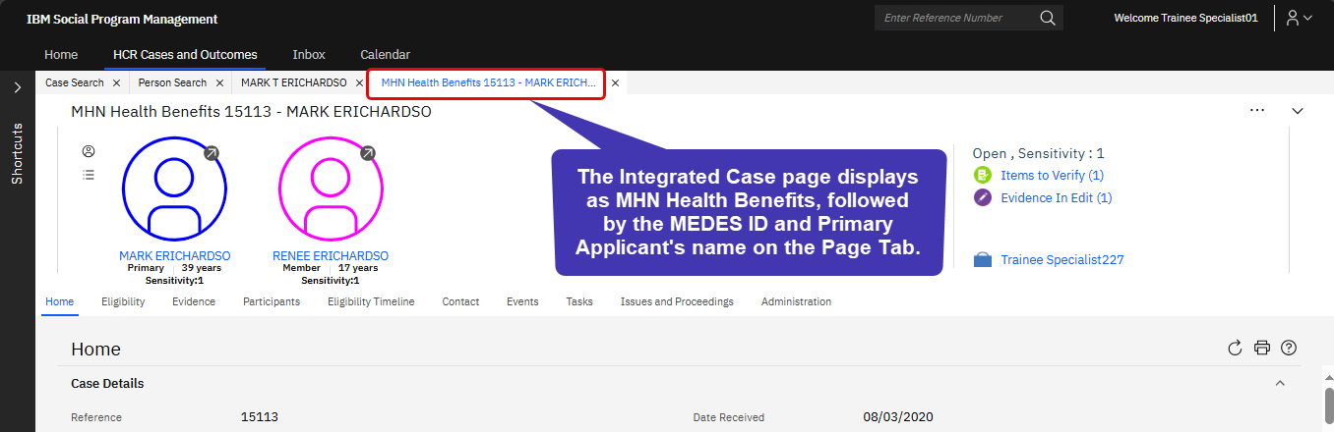Open HCR Cases and Outcomes tab
Image resolution: width=1334 pixels, height=432 pixels.
point(185,55)
